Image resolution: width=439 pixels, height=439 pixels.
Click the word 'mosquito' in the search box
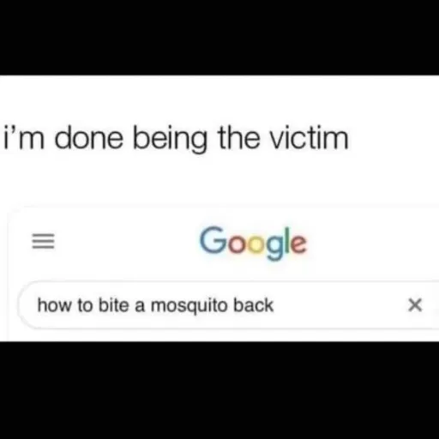189,306
